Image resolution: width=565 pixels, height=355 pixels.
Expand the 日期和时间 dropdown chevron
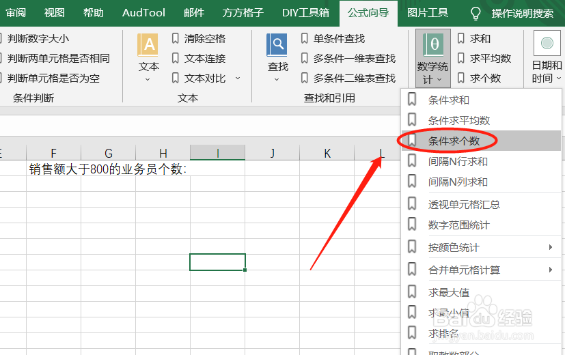pyautogui.click(x=559, y=78)
